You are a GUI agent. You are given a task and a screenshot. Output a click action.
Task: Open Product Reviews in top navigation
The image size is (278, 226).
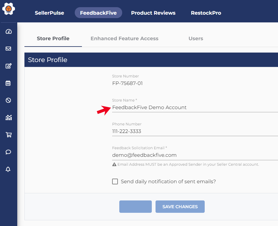point(153,13)
